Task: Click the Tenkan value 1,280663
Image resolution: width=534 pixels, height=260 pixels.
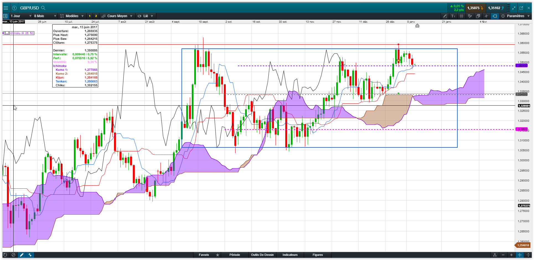Action: [x=91, y=82]
